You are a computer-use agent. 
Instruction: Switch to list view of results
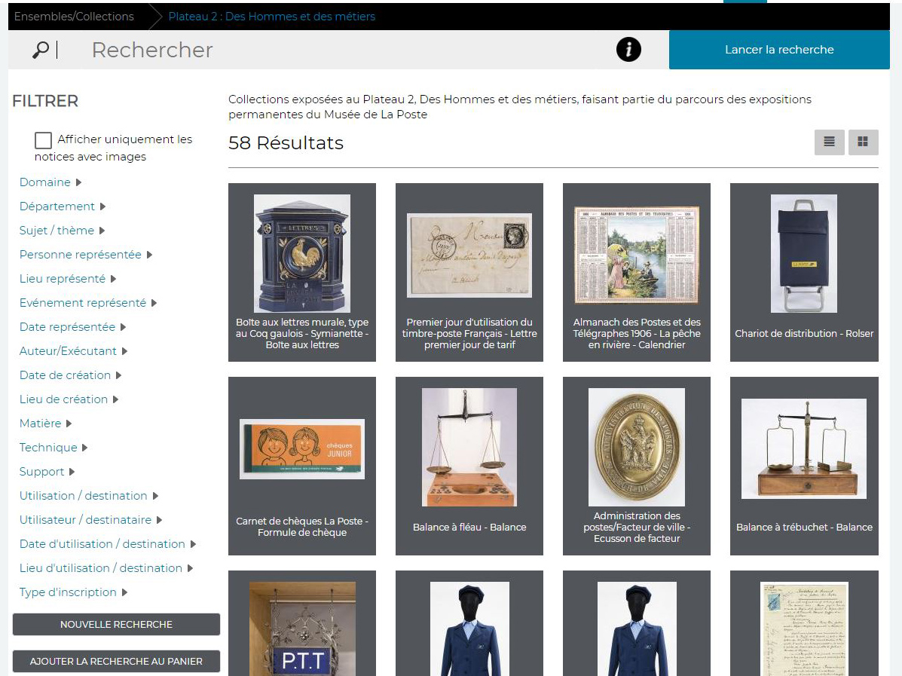pos(829,142)
